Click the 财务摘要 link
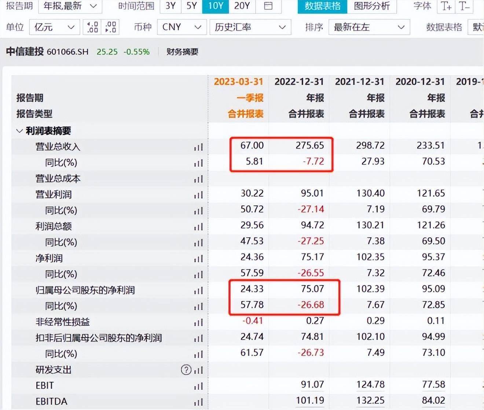 click(x=182, y=52)
